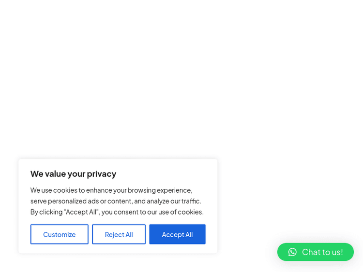Click the line starting "serve personalized ads"

click(116, 200)
